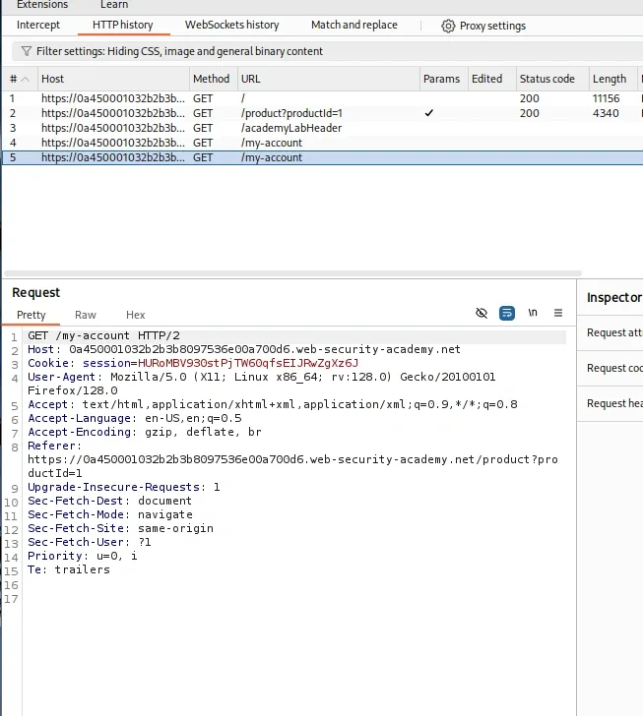The image size is (643, 716).
Task: Switch request view to Raw tab
Action: pyautogui.click(x=86, y=315)
